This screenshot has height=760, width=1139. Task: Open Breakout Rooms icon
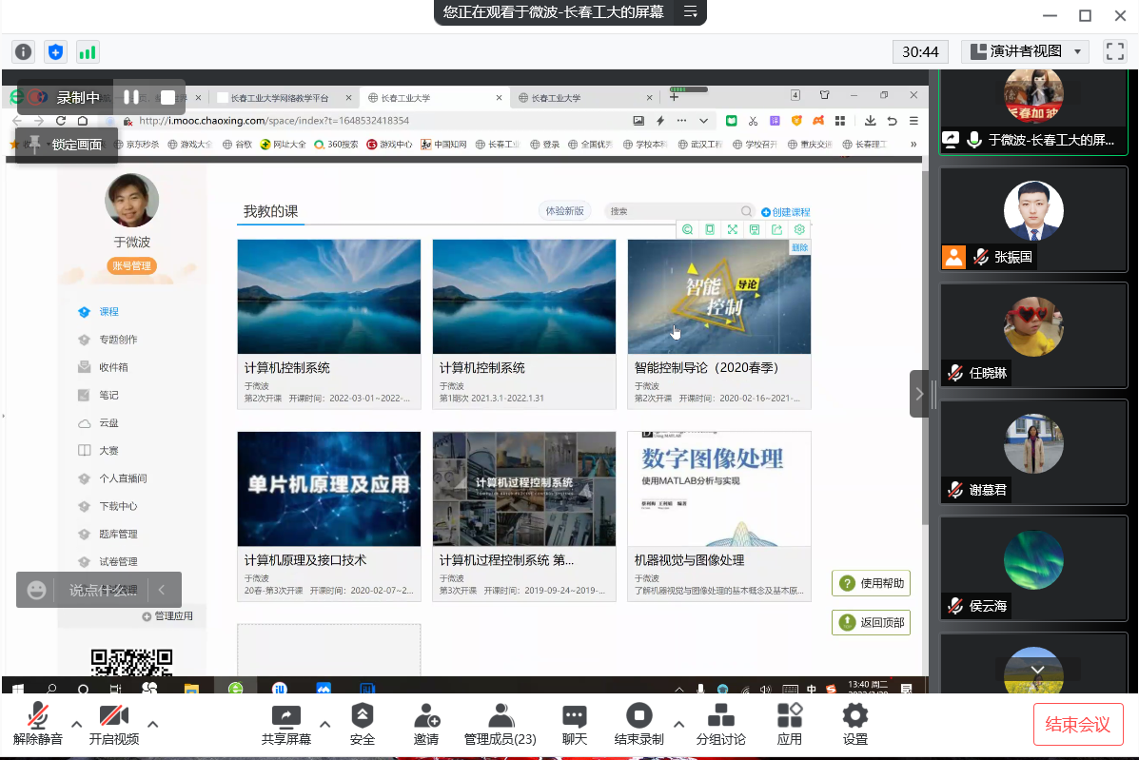click(721, 717)
